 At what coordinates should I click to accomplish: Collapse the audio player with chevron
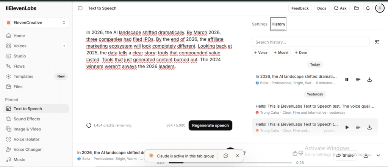(x=379, y=155)
